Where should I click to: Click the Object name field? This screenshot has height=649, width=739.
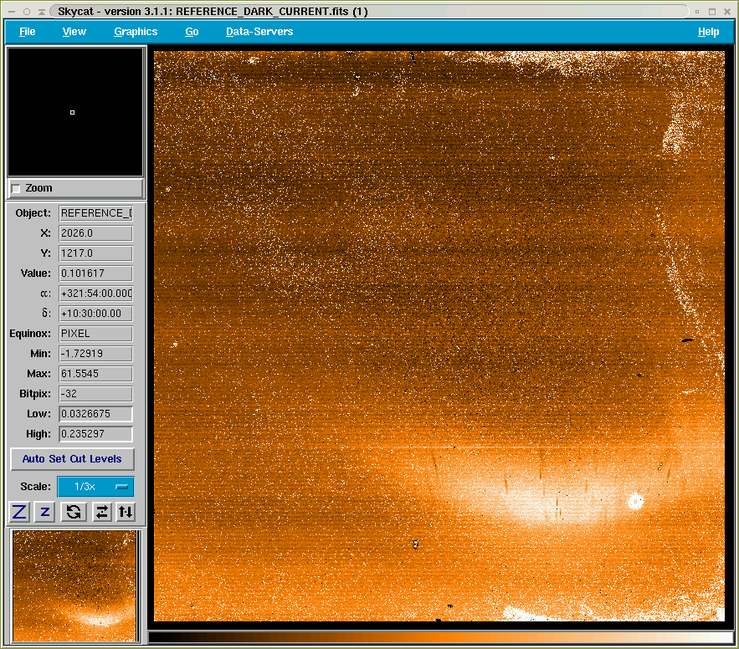click(95, 213)
